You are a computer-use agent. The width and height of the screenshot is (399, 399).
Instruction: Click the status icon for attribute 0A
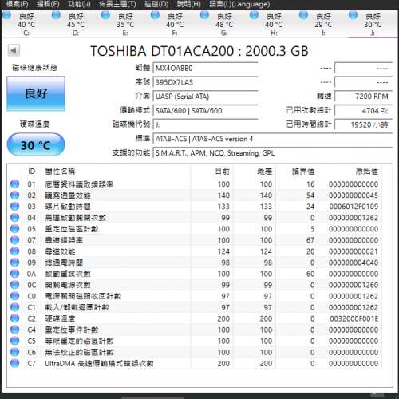[14, 274]
